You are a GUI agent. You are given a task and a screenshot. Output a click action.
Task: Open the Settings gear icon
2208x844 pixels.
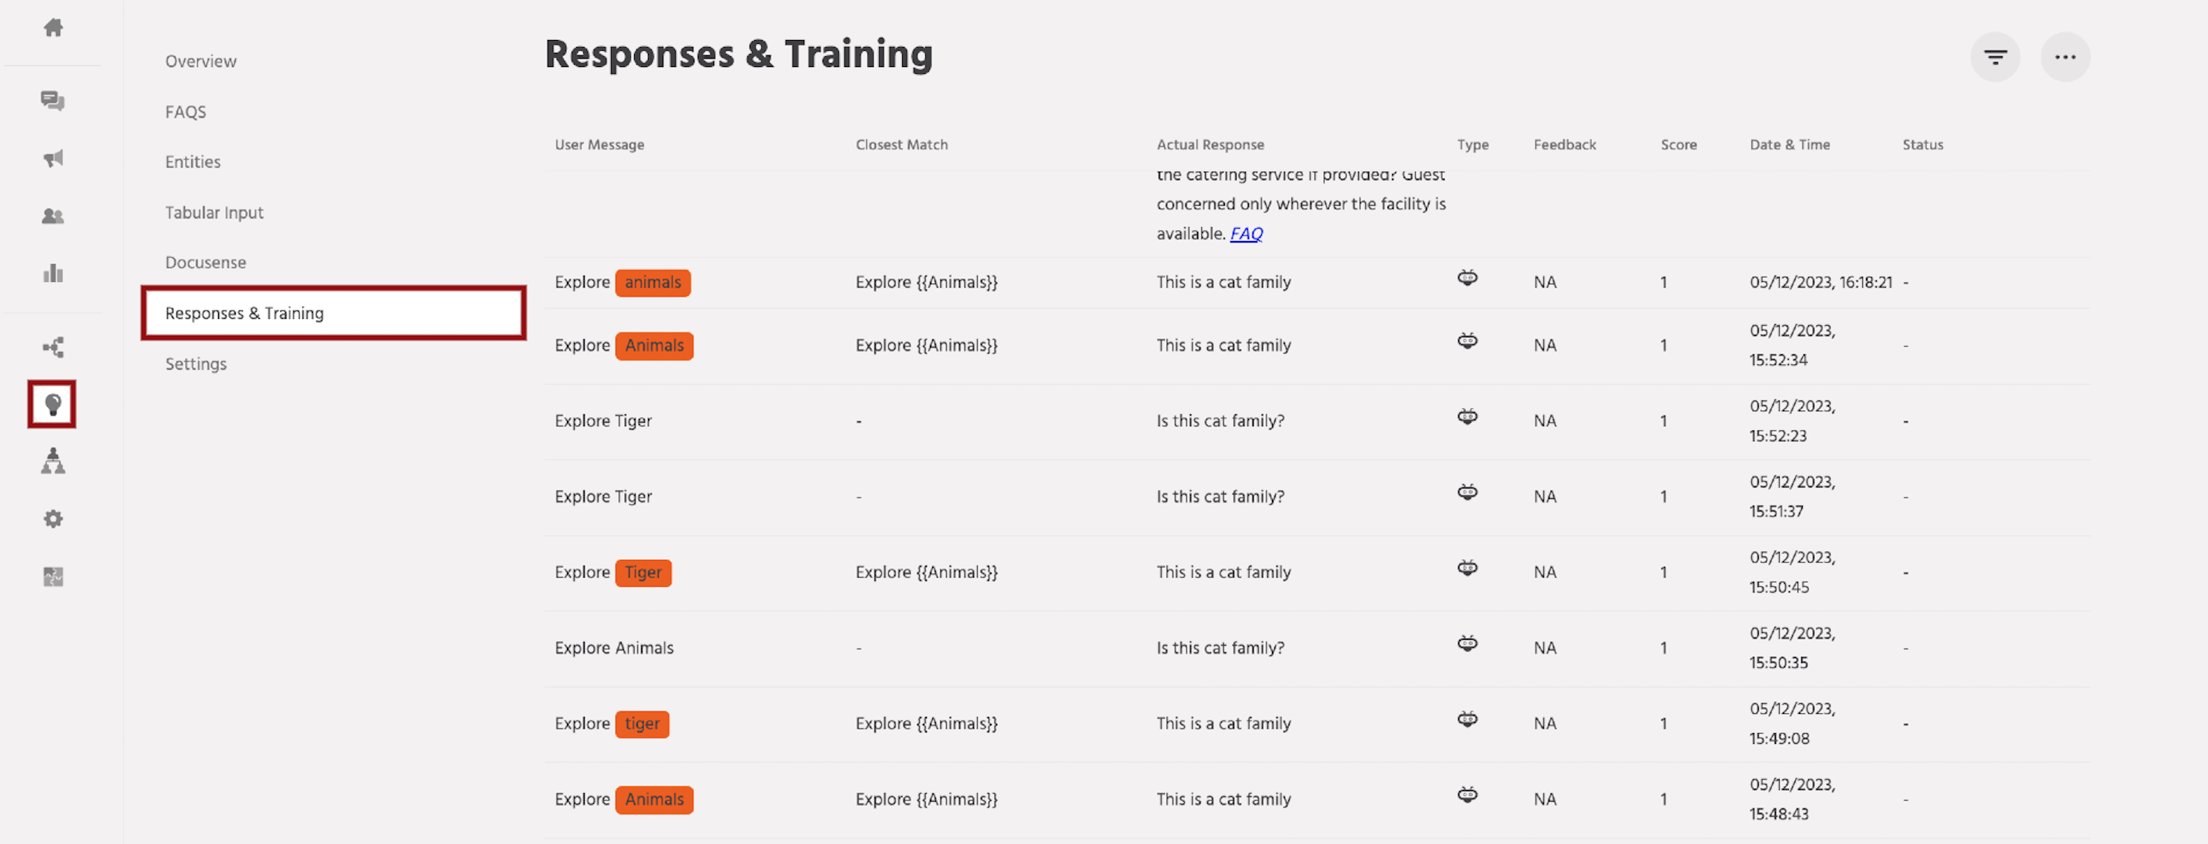52,518
